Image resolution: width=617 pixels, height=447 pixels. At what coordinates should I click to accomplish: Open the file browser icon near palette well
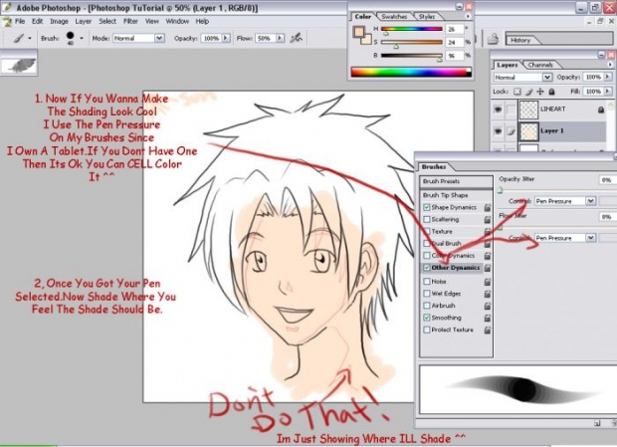pyautogui.click(x=493, y=40)
